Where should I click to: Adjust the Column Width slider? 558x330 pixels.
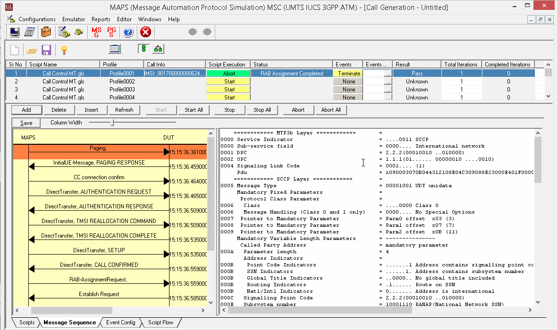(112, 123)
